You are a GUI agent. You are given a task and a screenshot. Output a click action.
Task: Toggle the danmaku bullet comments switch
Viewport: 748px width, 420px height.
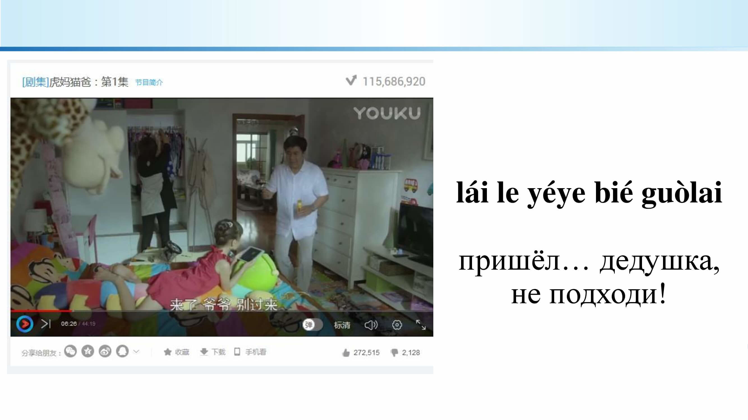click(x=312, y=325)
